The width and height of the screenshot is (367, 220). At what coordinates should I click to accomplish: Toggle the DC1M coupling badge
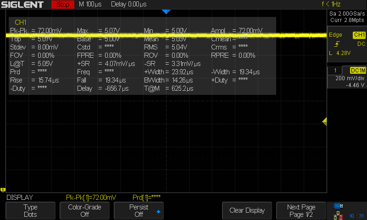(x=357, y=70)
